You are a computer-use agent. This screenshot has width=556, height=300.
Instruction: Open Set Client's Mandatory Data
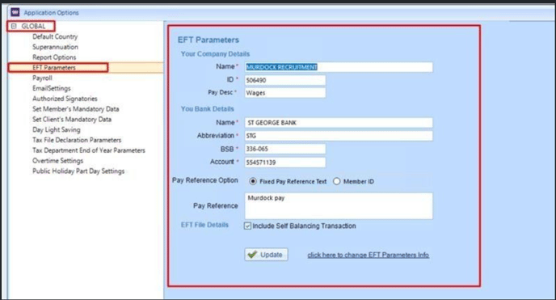tap(72, 119)
